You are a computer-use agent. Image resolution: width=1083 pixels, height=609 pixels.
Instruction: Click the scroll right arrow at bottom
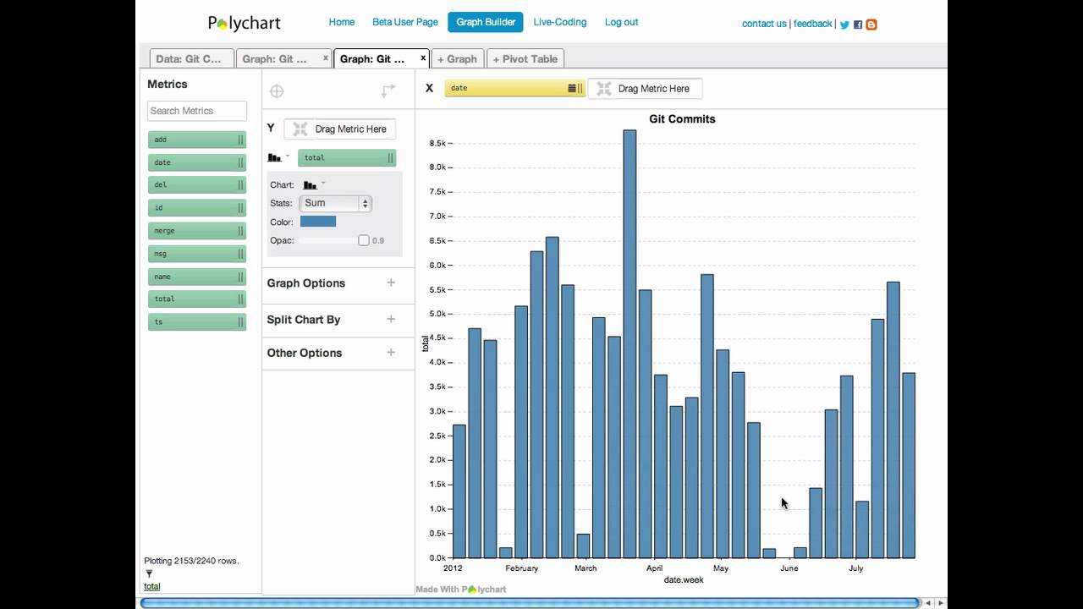coord(940,603)
